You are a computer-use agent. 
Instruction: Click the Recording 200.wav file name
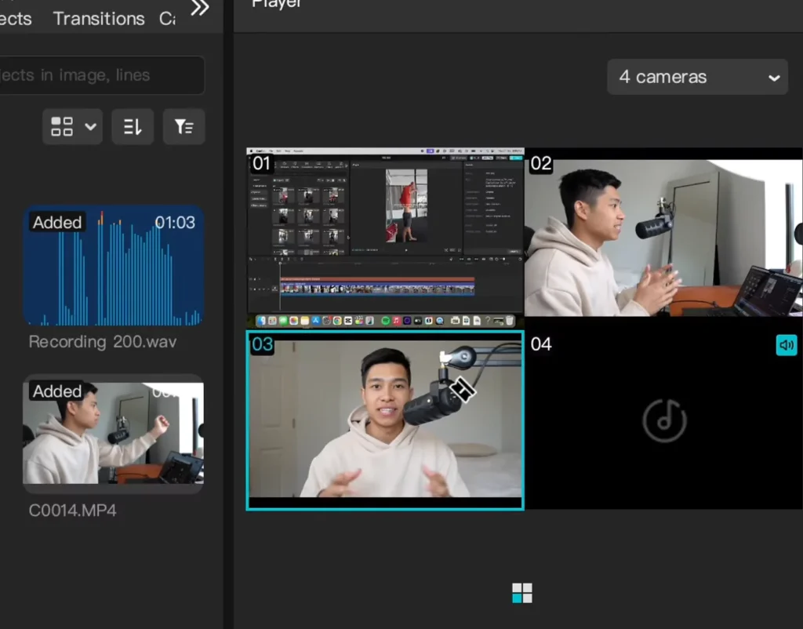[x=103, y=342]
